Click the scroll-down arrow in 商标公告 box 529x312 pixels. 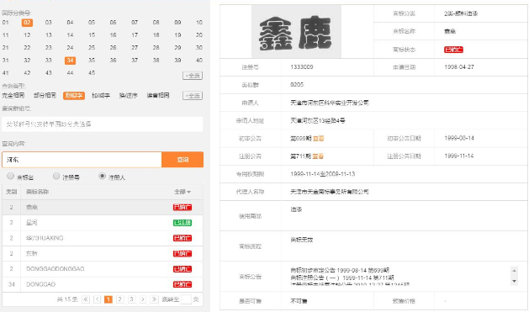tap(514, 281)
